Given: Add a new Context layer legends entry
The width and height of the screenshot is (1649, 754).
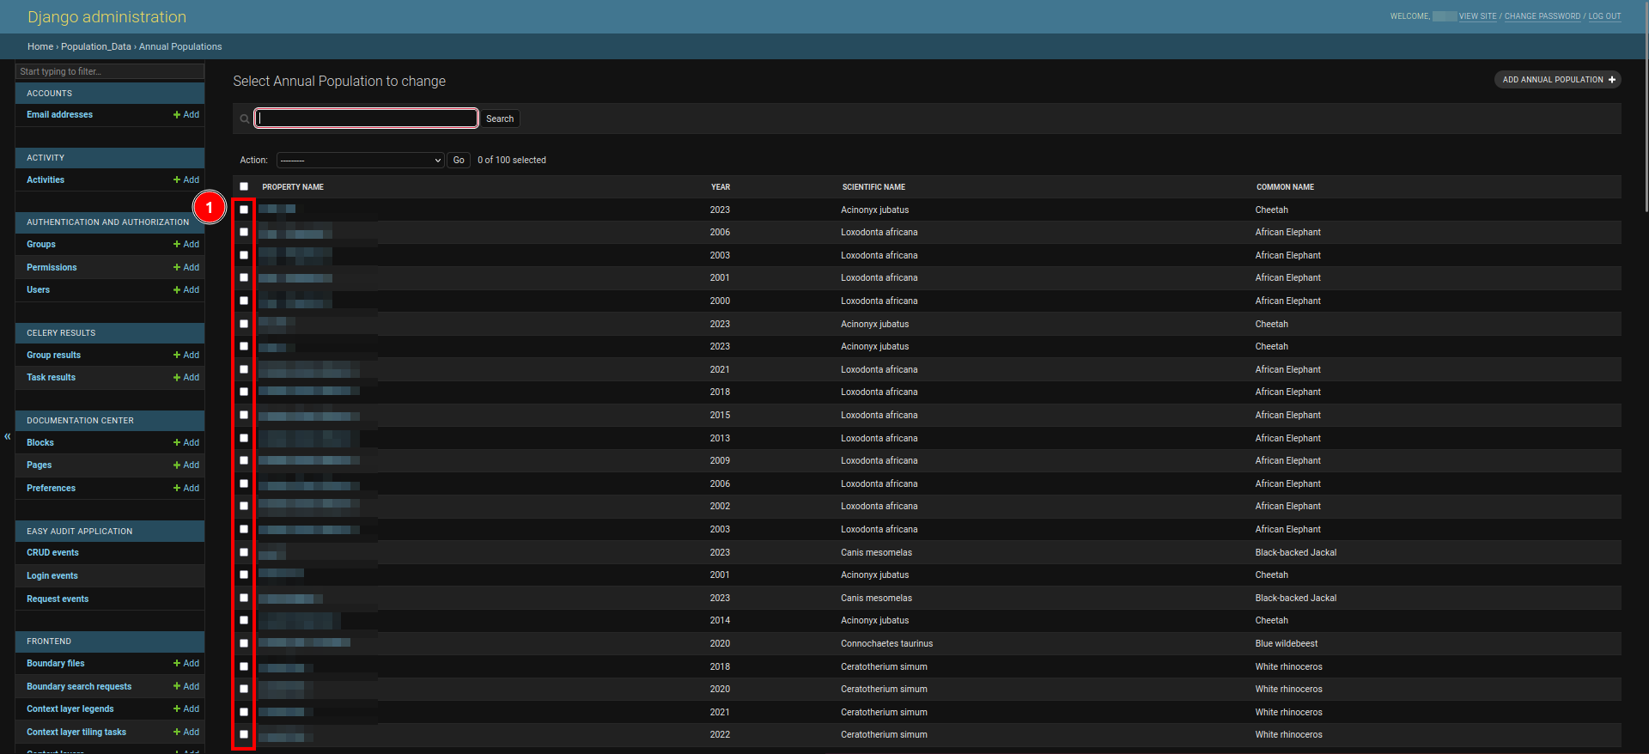Looking at the screenshot, I should coord(186,709).
